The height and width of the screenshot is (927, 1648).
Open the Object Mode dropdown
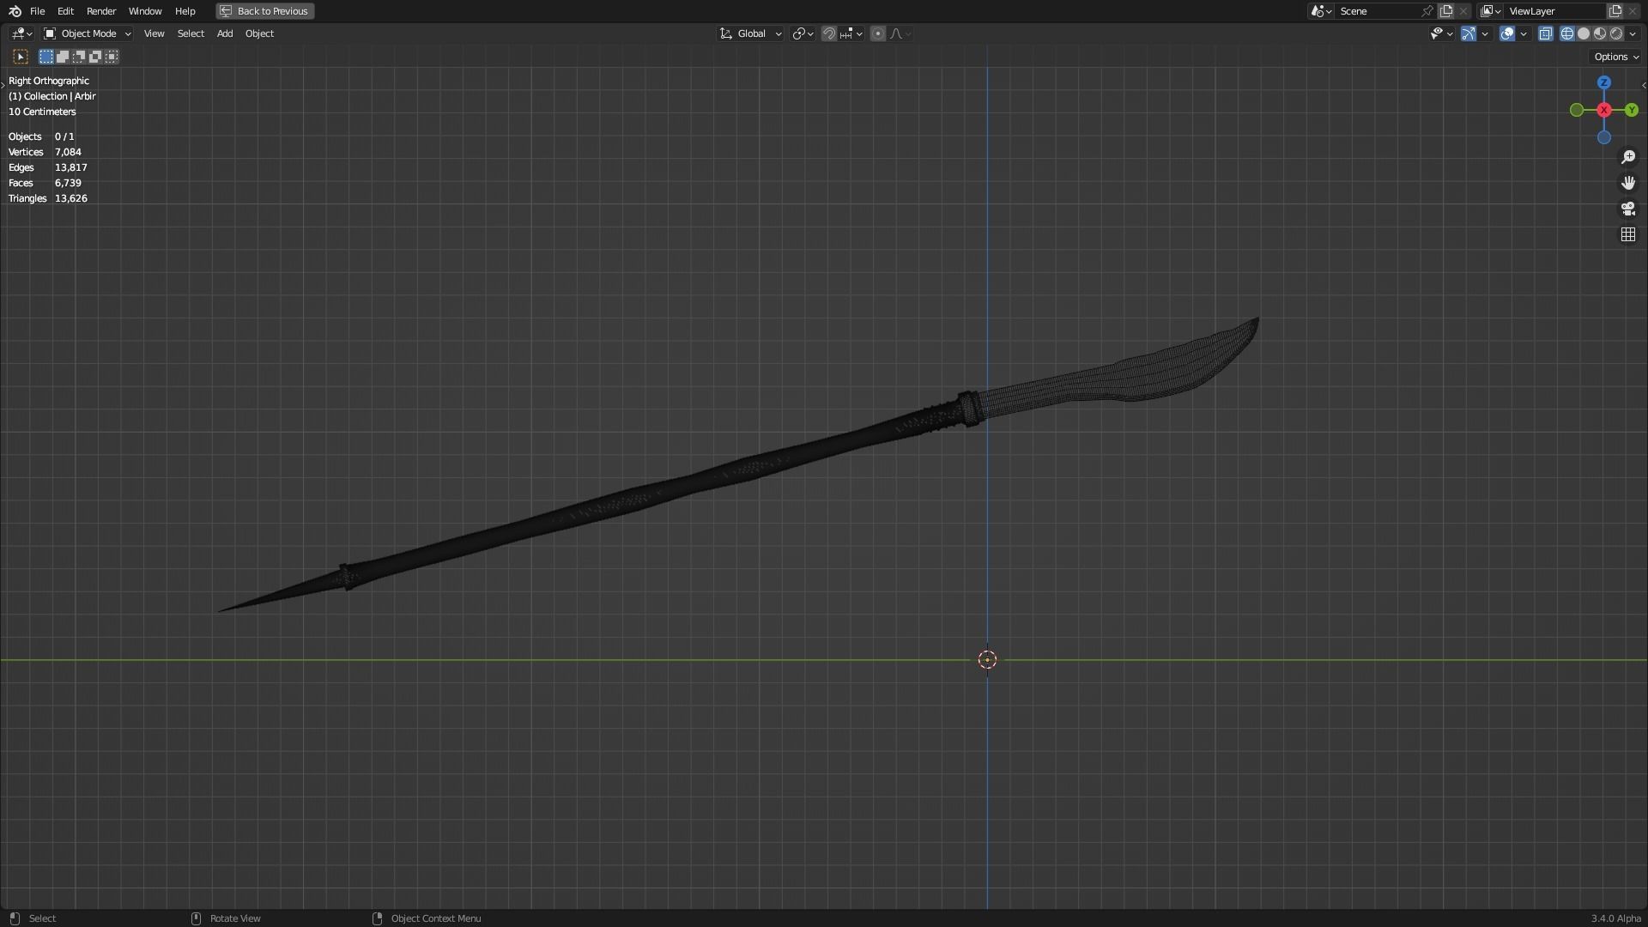click(x=88, y=33)
